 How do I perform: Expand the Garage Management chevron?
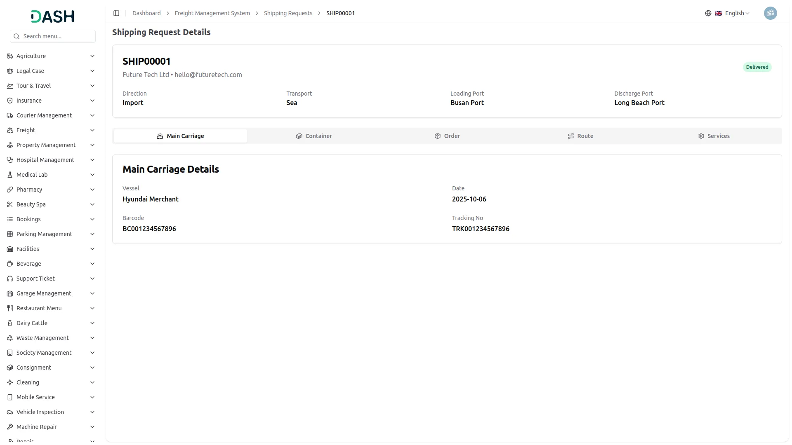pyautogui.click(x=92, y=293)
